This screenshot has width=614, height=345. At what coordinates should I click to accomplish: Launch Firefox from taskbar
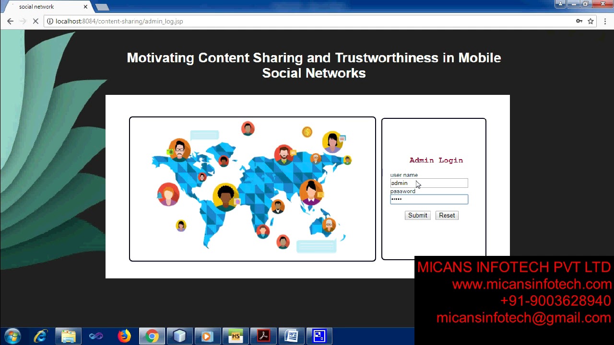click(x=124, y=336)
